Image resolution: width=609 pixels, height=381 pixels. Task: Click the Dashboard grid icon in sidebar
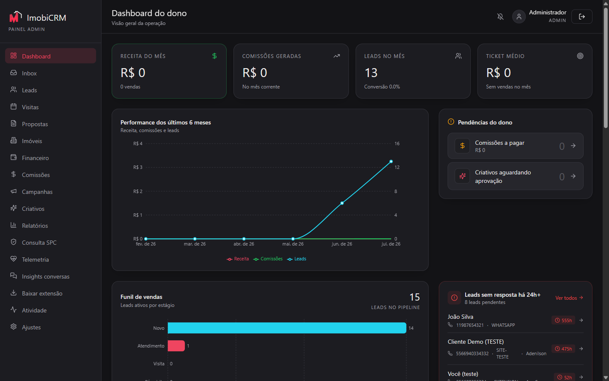[x=14, y=56]
